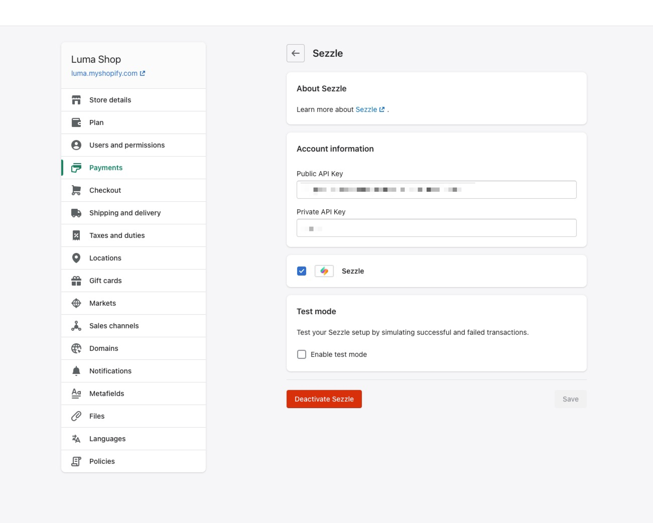Select Payments in sidebar
The height and width of the screenshot is (523, 653).
[134, 168]
